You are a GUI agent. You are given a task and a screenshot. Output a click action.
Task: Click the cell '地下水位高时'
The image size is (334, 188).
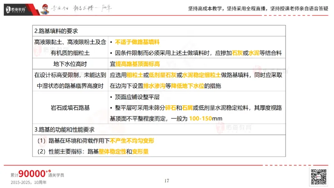(70, 64)
